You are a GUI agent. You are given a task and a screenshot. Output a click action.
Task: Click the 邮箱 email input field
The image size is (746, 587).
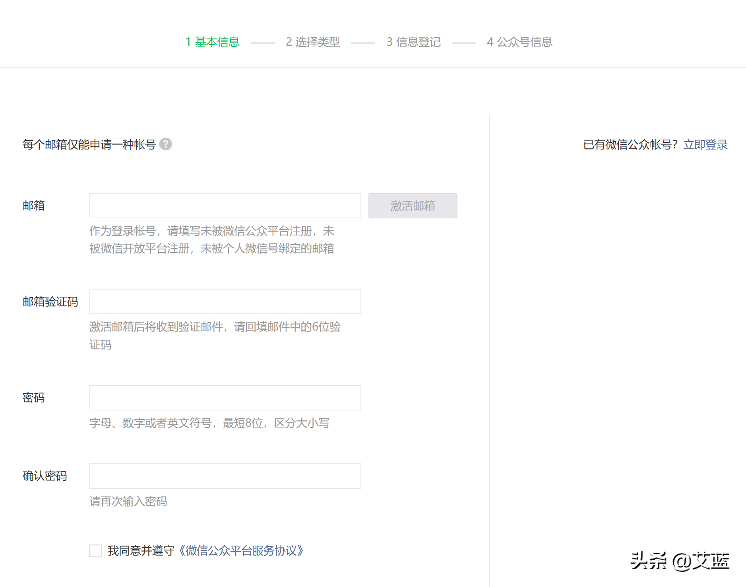[x=225, y=206]
